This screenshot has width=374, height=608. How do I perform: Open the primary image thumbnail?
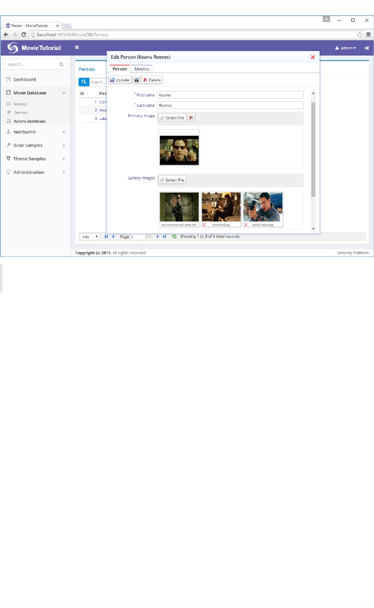tap(179, 150)
